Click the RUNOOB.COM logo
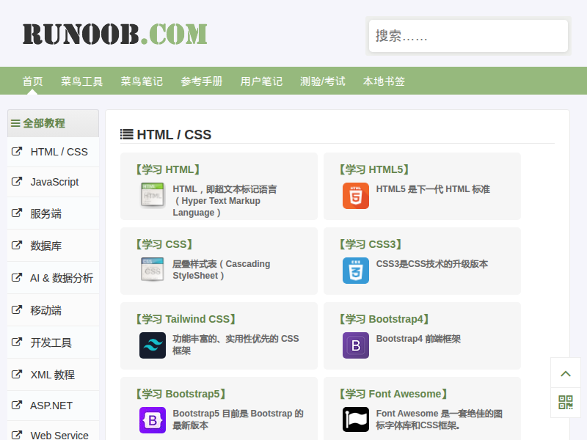The image size is (587, 440). (114, 34)
